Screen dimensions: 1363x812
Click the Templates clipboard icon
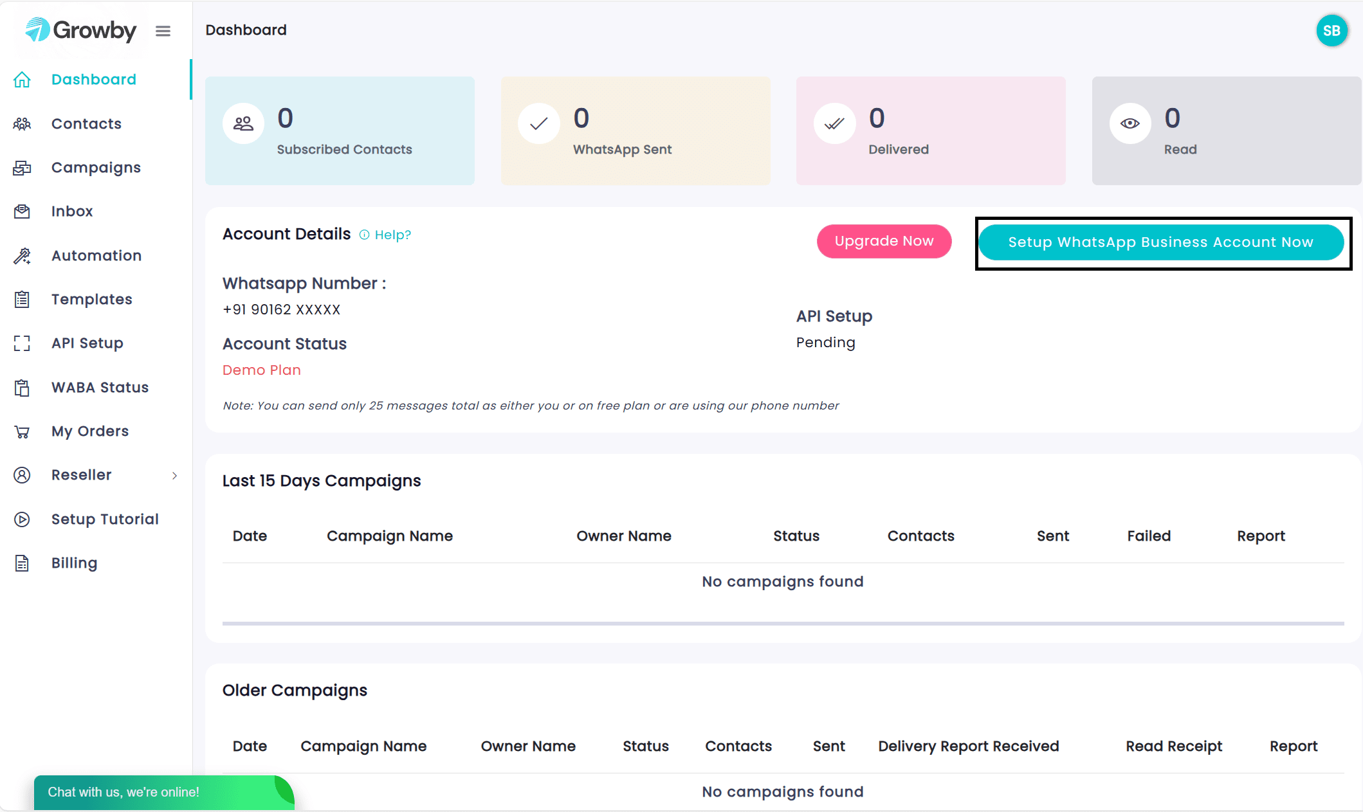click(22, 300)
